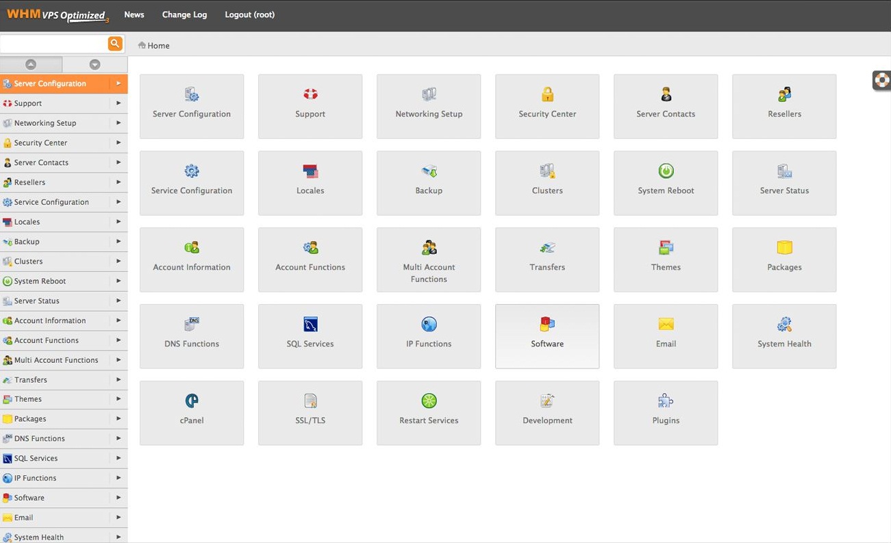The width and height of the screenshot is (891, 543).
Task: Select the DNS Functions icon tile
Action: (191, 336)
